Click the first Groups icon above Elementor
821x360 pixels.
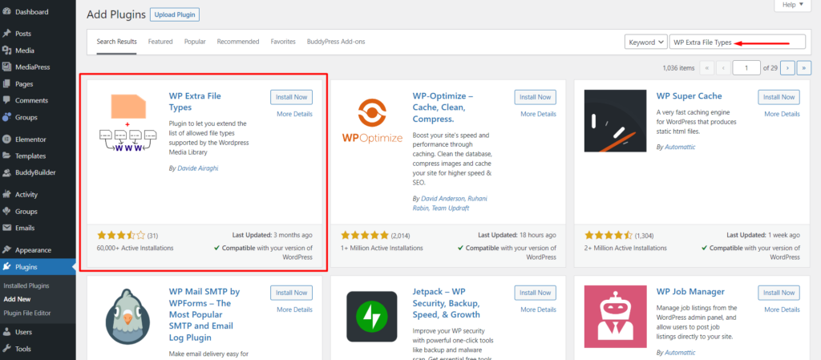pyautogui.click(x=7, y=117)
